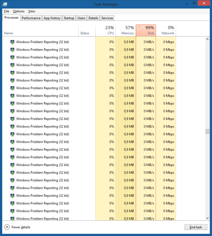The height and width of the screenshot is (236, 212).
Task: Go to the App history tab
Action: click(52, 18)
